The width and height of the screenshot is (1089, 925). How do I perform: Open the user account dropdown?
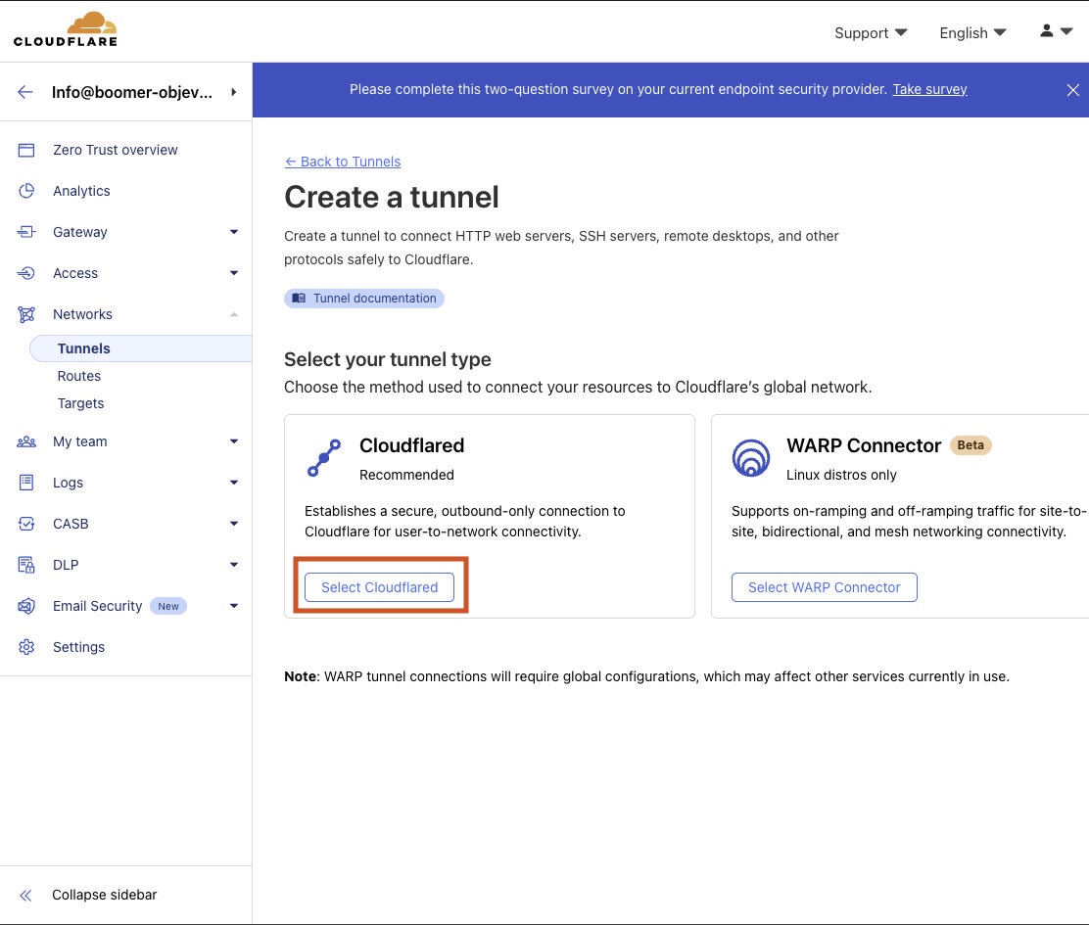point(1056,31)
